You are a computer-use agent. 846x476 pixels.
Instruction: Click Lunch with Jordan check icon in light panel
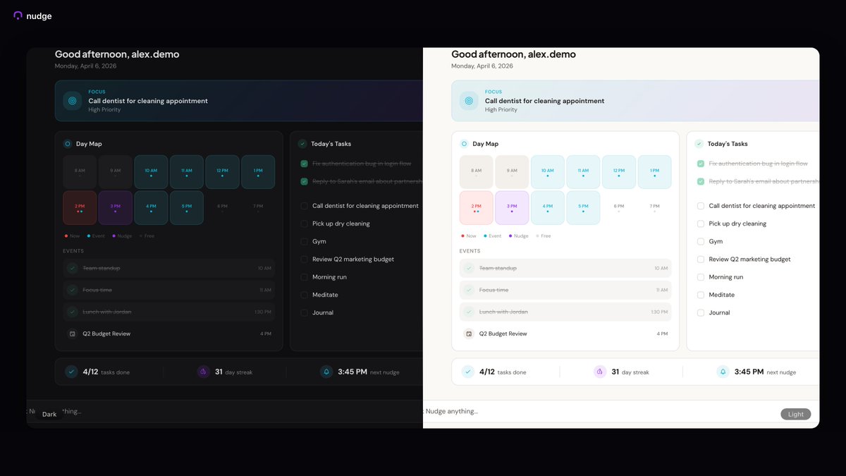point(469,312)
